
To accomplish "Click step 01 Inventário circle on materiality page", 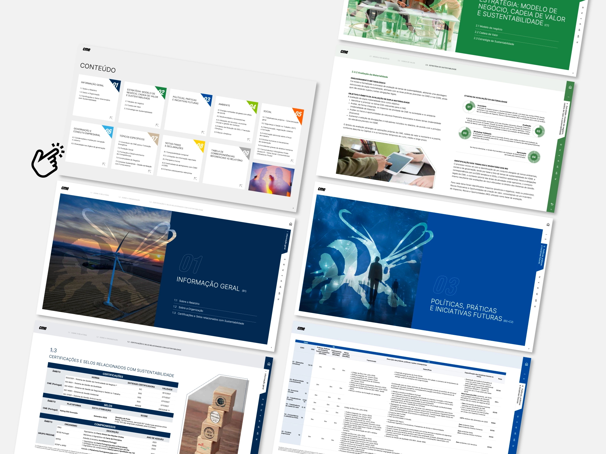I will pyautogui.click(x=469, y=107).
